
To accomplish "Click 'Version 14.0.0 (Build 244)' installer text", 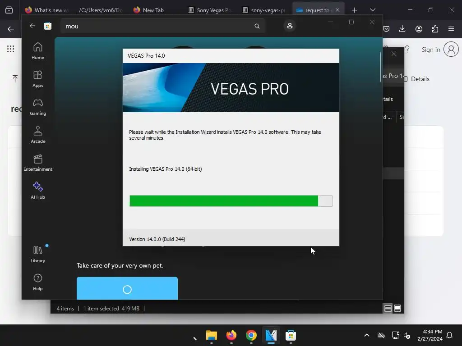I will coord(157,239).
